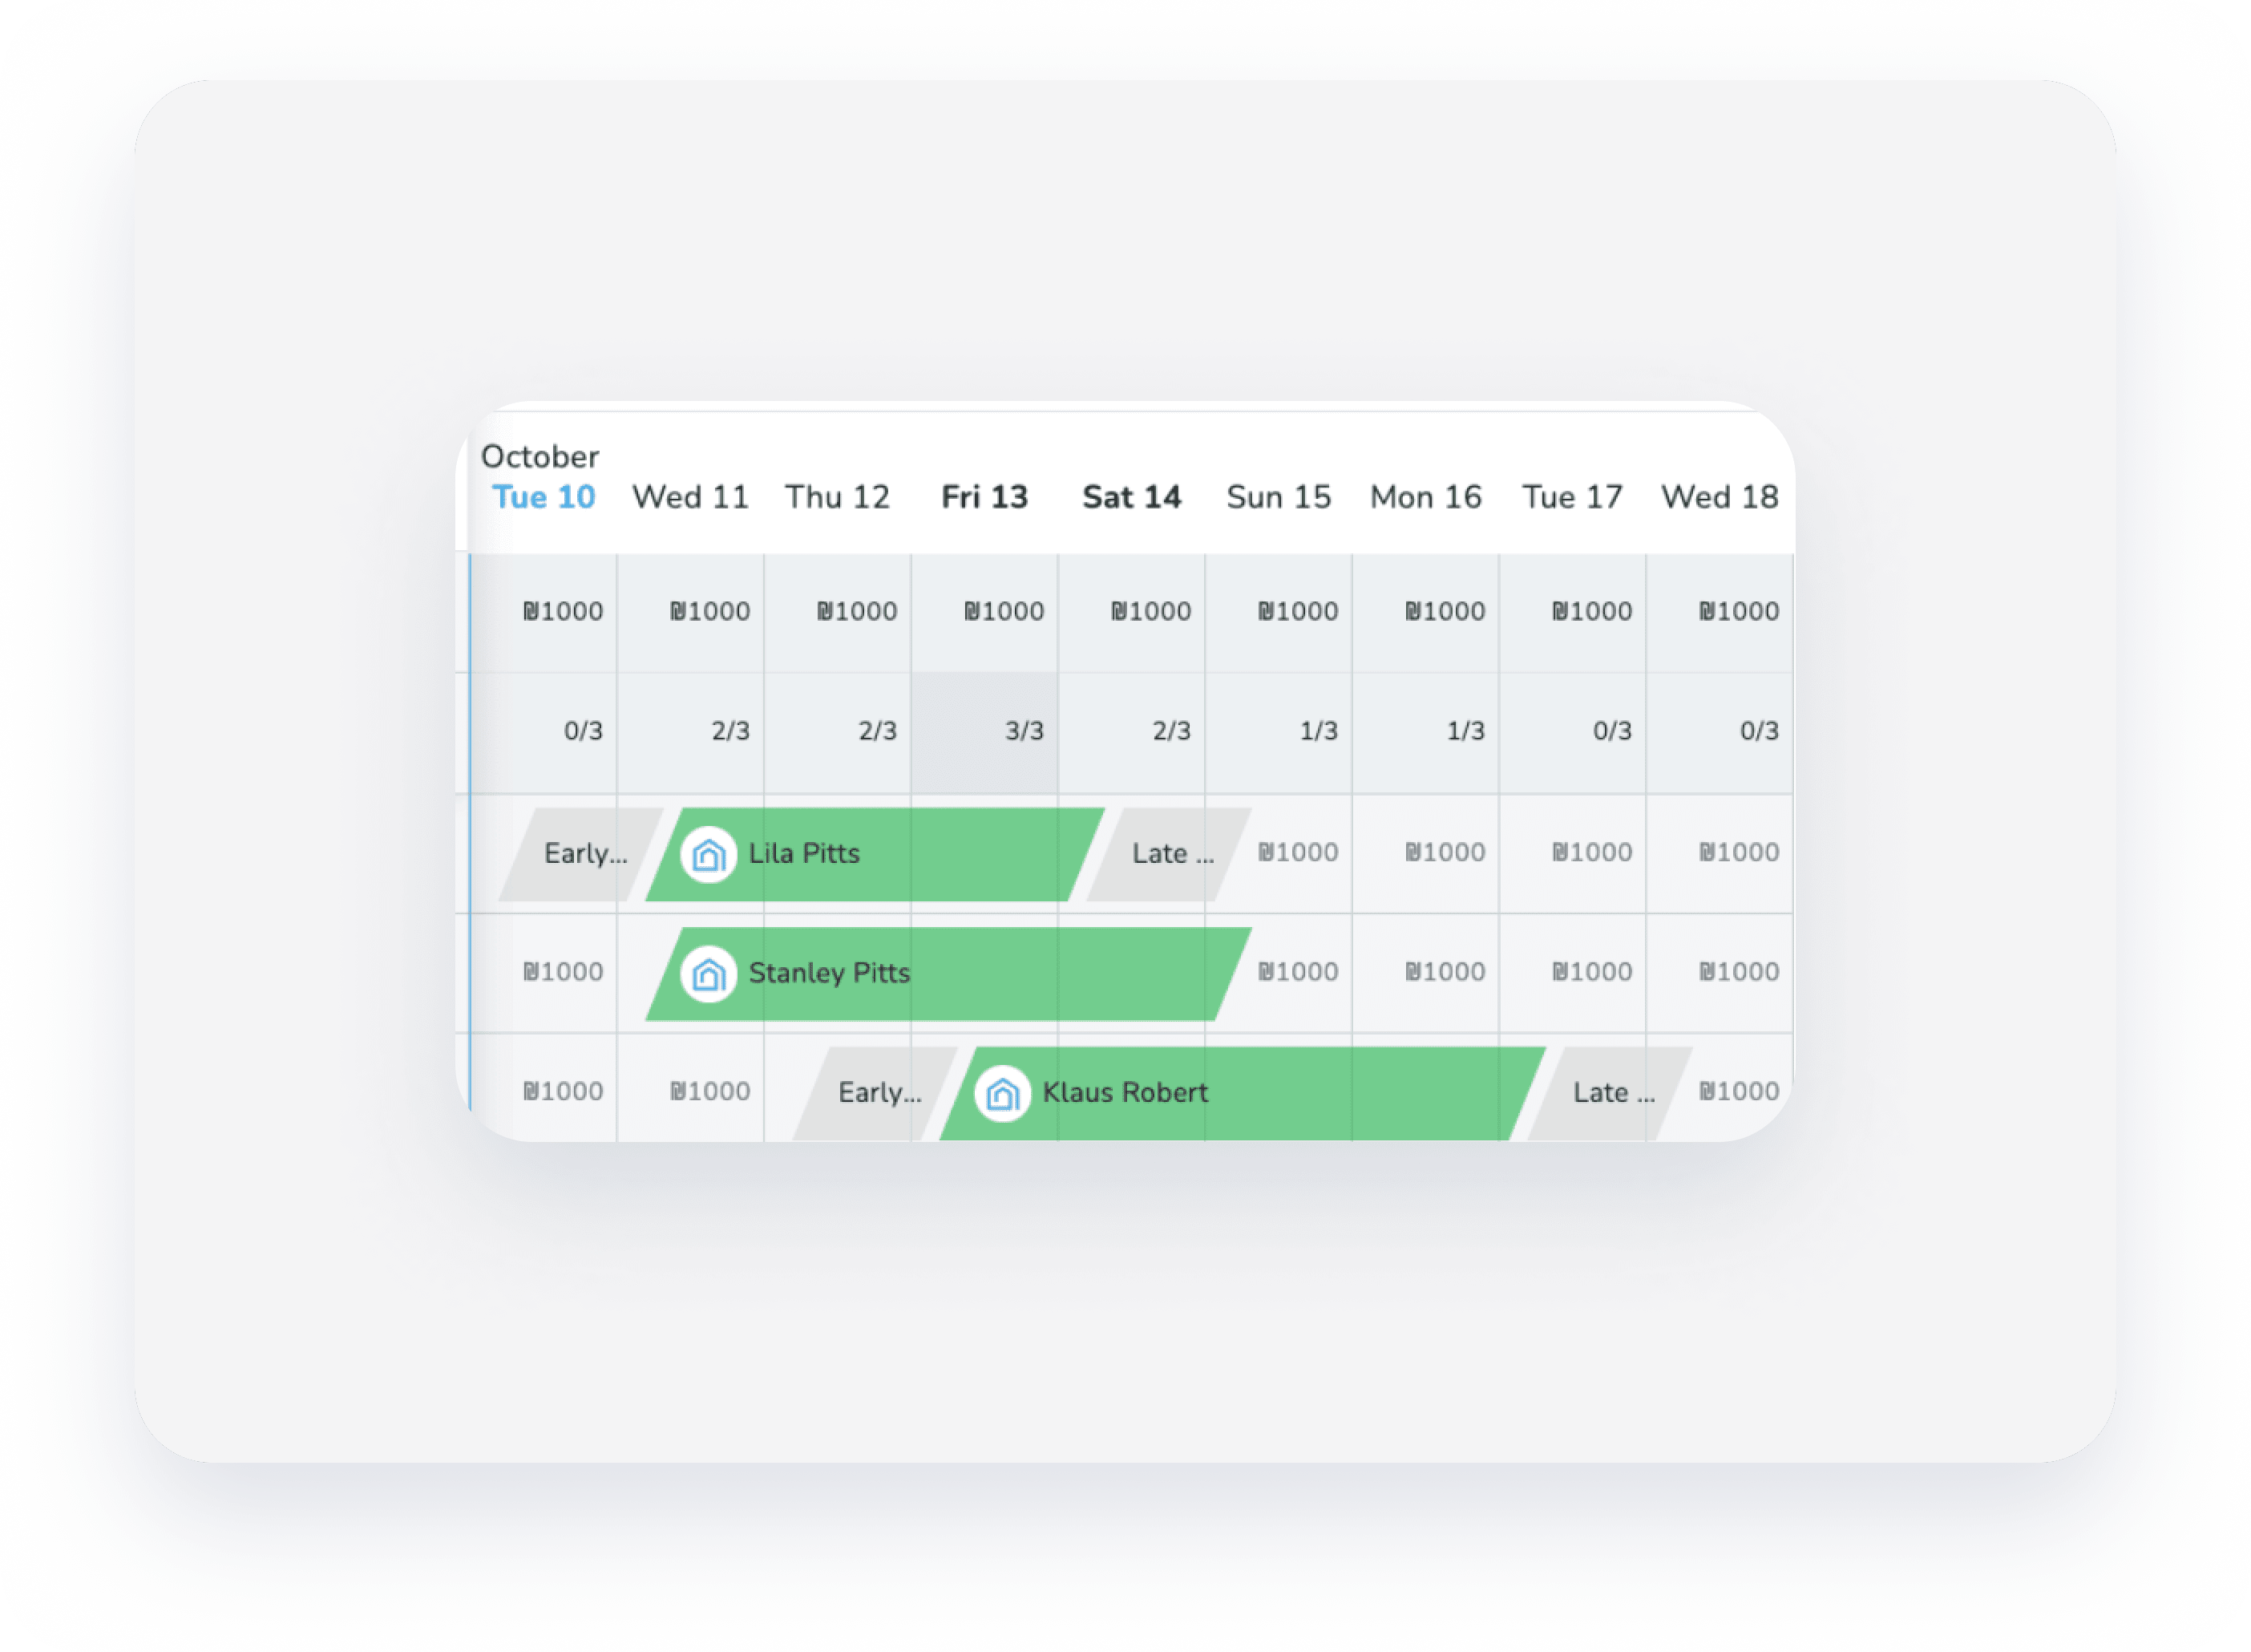This screenshot has height=1652, width=2251.
Task: Click the top-row ₪1000 rate under Sun 15
Action: tap(1297, 612)
